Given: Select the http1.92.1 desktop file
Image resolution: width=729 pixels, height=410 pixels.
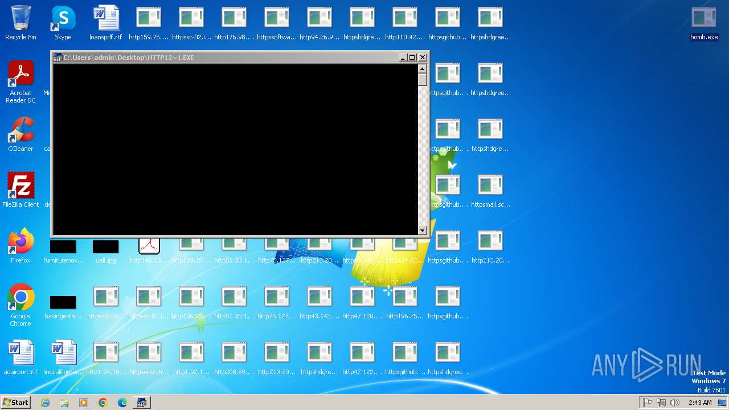Looking at the screenshot, I should [191, 358].
